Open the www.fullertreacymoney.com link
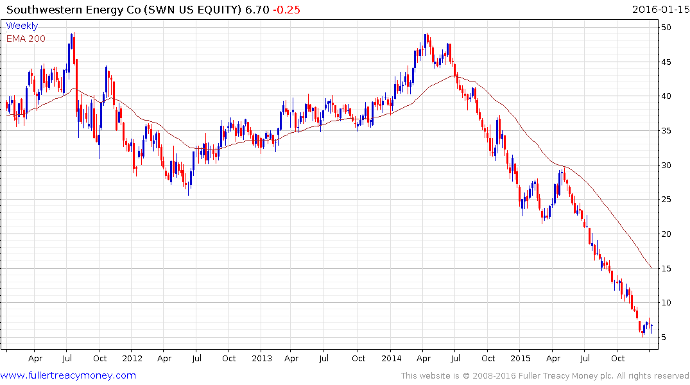Screen dimensions: 690x385 pos(68,375)
